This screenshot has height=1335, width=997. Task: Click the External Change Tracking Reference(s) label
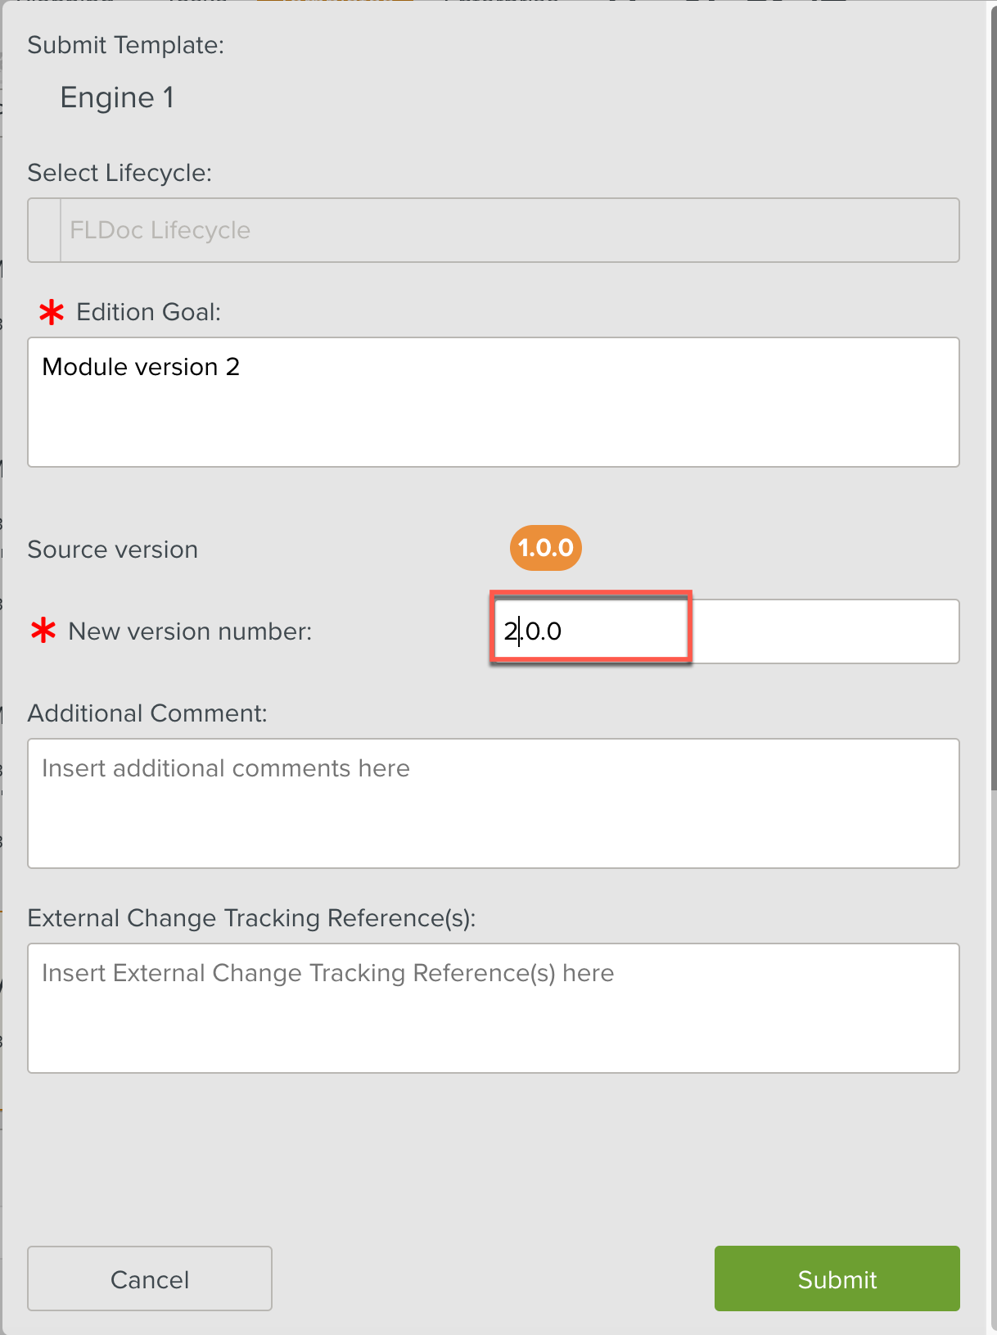[x=251, y=918]
